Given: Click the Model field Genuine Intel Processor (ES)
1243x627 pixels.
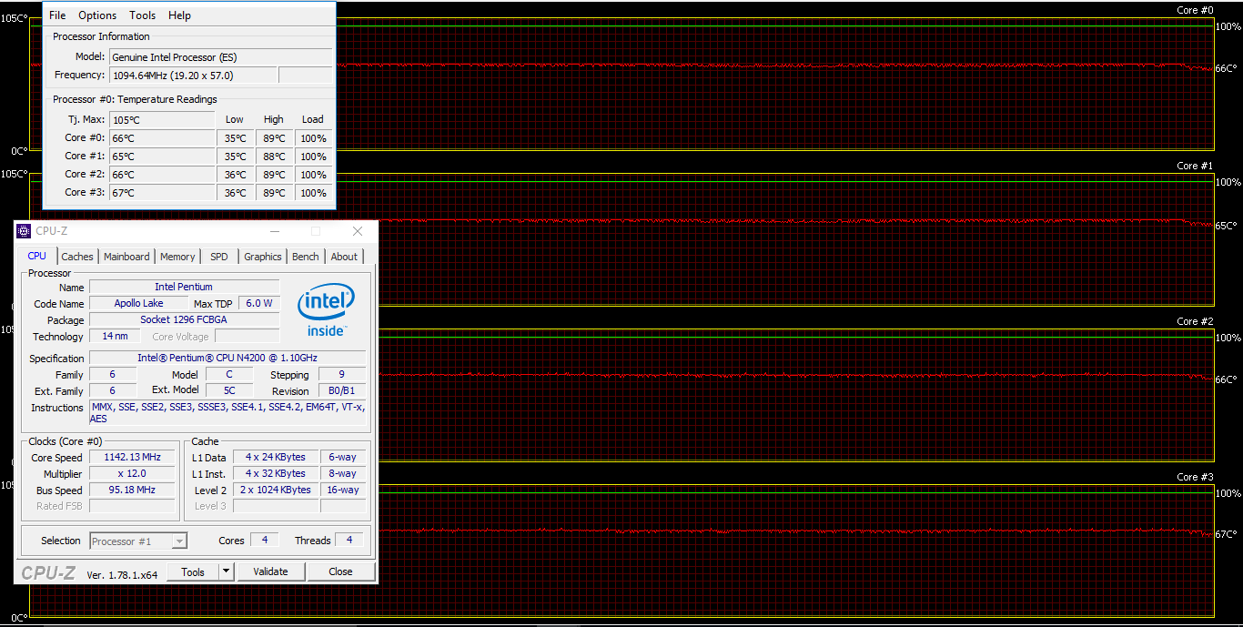Looking at the screenshot, I should 221,57.
